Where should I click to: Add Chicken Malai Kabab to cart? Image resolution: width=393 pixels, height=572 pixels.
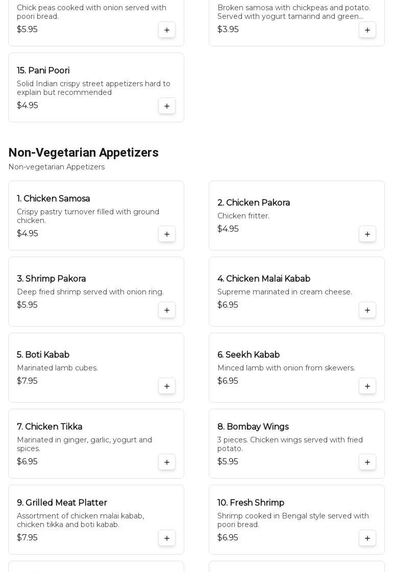[367, 310]
